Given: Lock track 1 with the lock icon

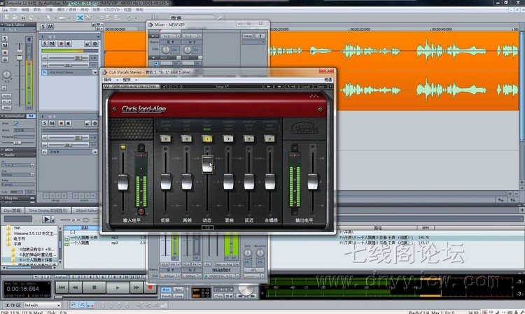Looking at the screenshot, I should 87,44.
